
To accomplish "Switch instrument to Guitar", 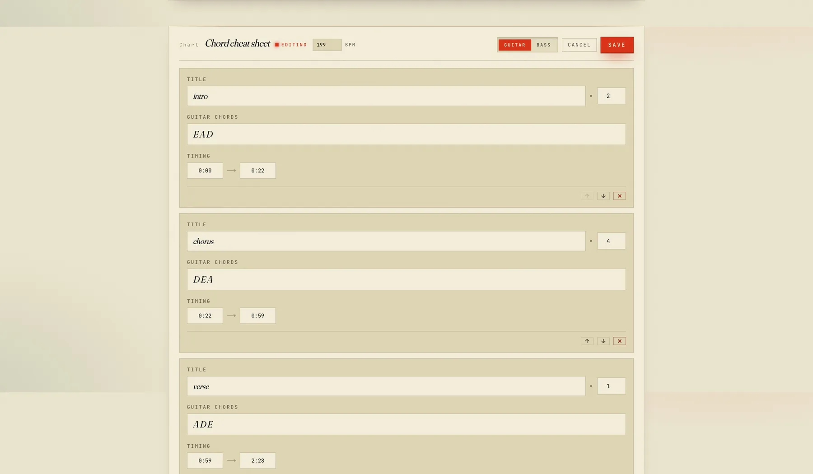I will pyautogui.click(x=514, y=45).
